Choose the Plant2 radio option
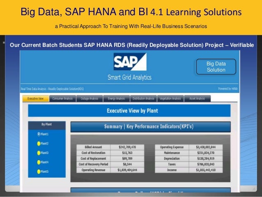This screenshot has height=197, width=262. point(39,144)
